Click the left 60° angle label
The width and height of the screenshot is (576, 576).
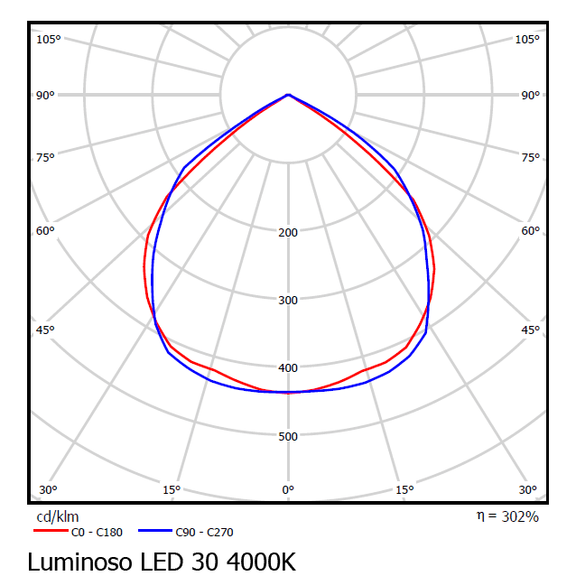pos(46,231)
